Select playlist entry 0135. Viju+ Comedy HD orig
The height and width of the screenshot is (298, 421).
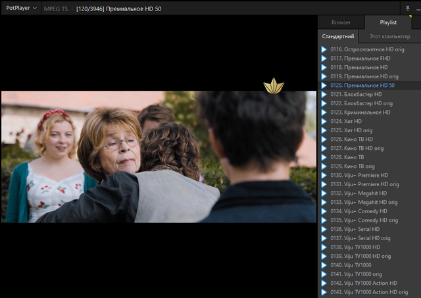tap(370, 220)
